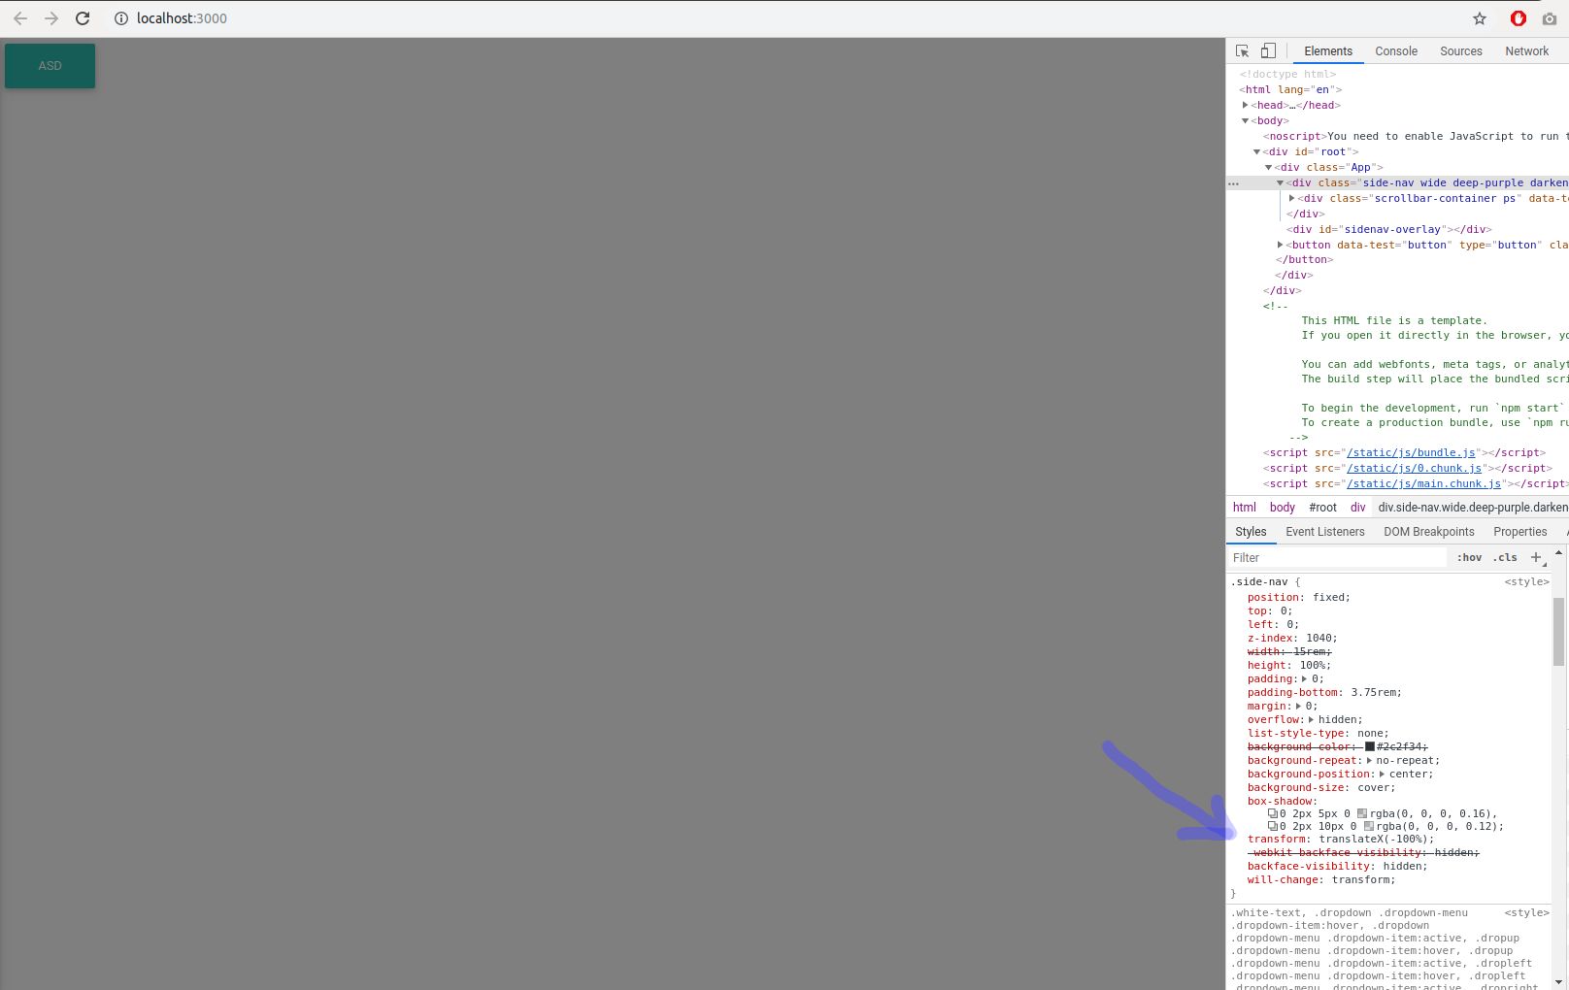Click the height 100% declaration

(x=1289, y=665)
